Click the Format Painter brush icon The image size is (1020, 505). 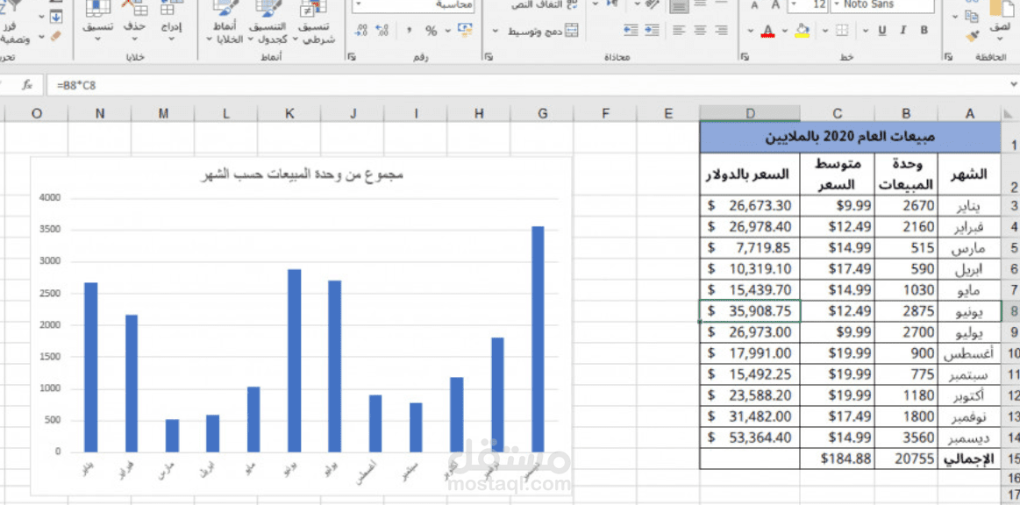click(x=972, y=37)
